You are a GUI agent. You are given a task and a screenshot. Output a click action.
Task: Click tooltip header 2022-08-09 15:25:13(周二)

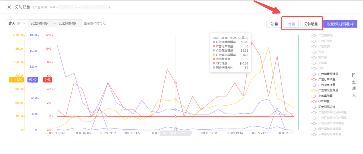230,38
